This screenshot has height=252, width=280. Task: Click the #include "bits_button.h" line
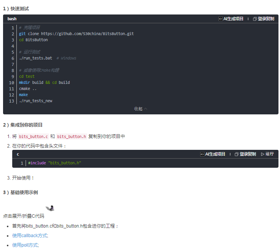[x=55, y=163]
